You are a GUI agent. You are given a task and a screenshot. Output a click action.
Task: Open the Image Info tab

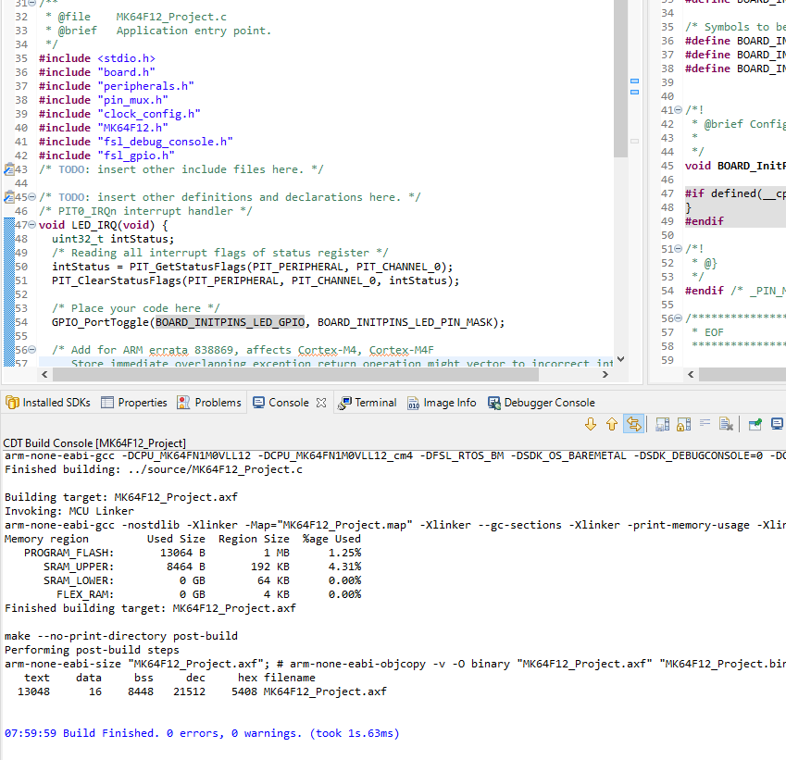(442, 403)
